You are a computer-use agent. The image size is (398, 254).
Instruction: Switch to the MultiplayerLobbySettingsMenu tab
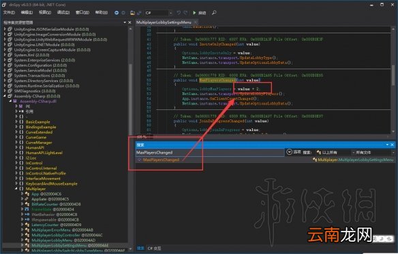[164, 22]
